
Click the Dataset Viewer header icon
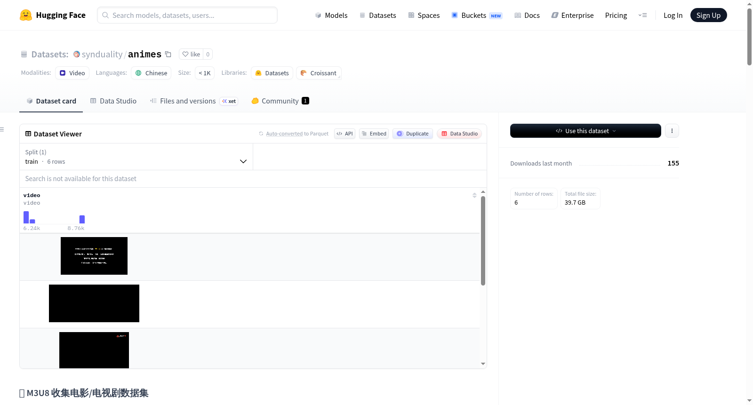[28, 134]
